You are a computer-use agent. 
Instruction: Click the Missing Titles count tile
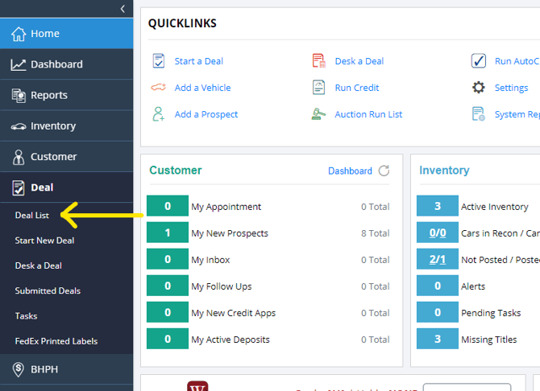pyautogui.click(x=438, y=339)
